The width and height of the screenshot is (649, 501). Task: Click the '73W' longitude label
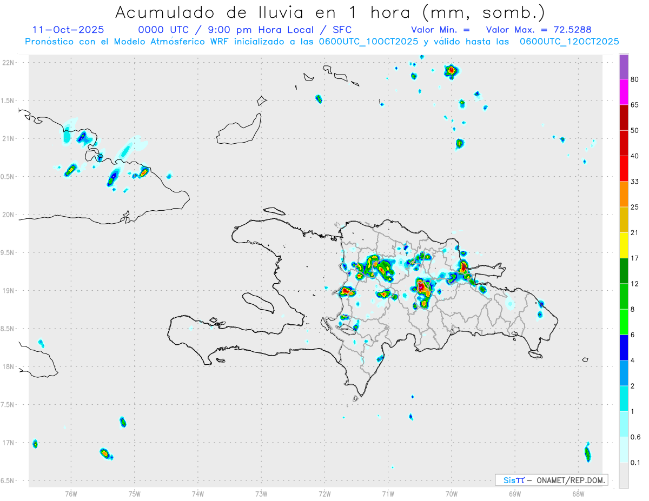pos(261,494)
